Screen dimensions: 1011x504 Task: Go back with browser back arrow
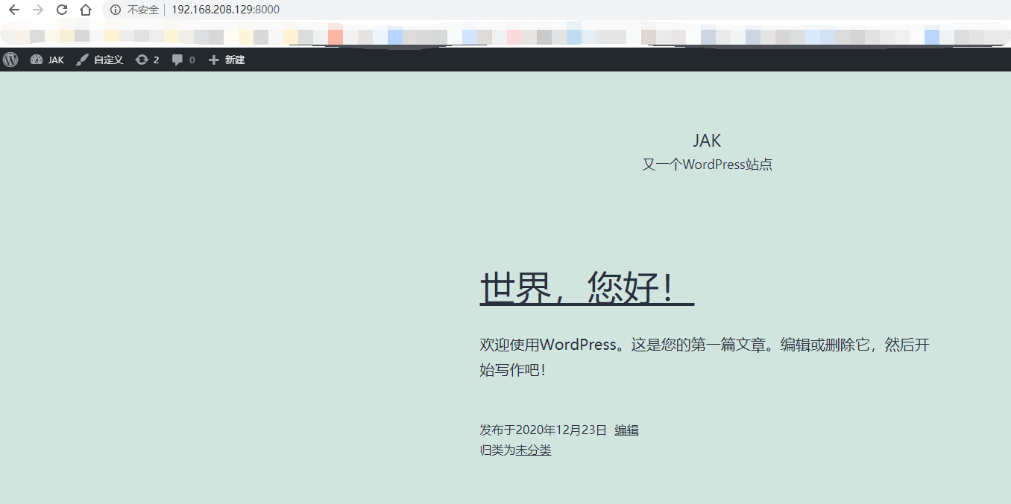click(x=13, y=10)
